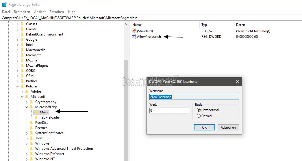Select the AllowPrelaunch DWORD value icon

coord(134,36)
